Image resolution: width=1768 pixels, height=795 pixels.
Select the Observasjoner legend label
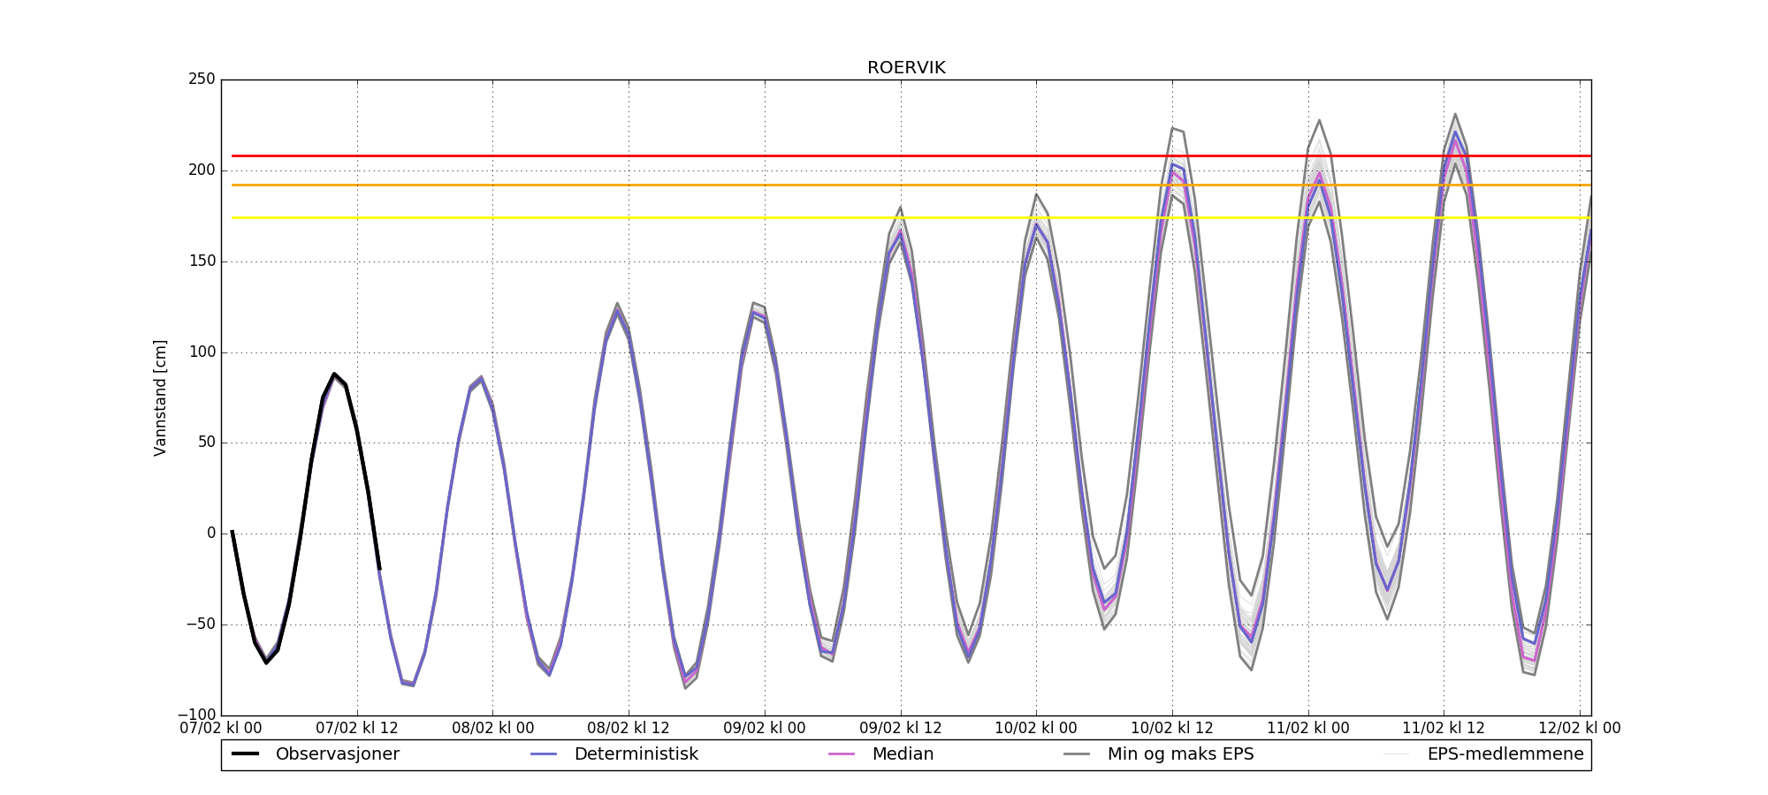337,754
